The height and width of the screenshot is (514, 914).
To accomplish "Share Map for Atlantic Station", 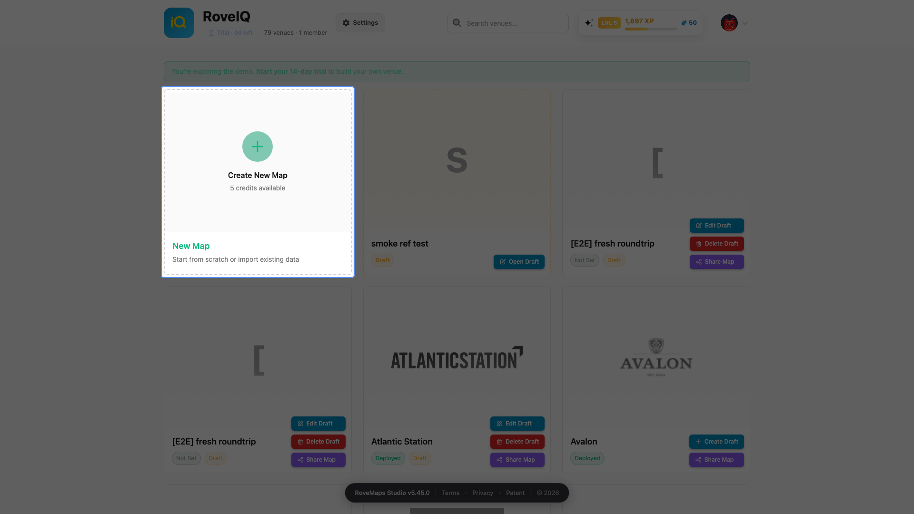I will (x=517, y=460).
